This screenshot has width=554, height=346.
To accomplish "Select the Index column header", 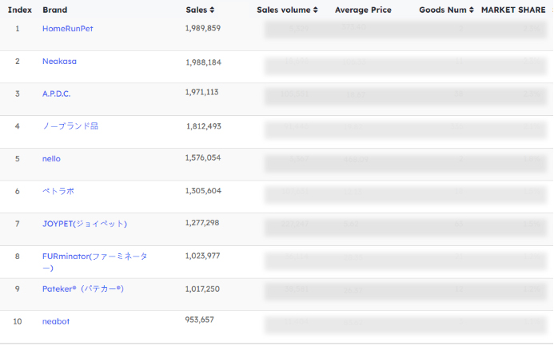I will (x=20, y=10).
